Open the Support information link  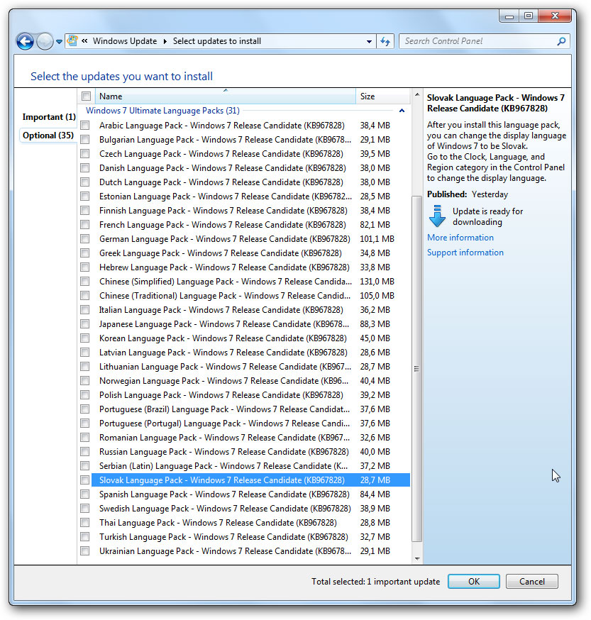click(x=465, y=253)
